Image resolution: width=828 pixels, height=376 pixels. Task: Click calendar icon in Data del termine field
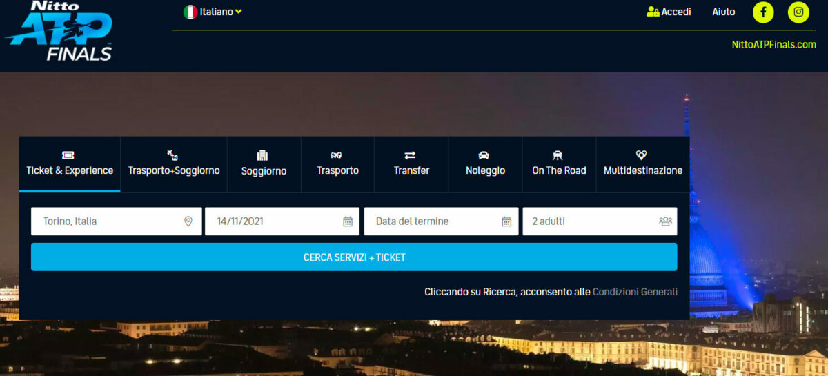point(506,221)
